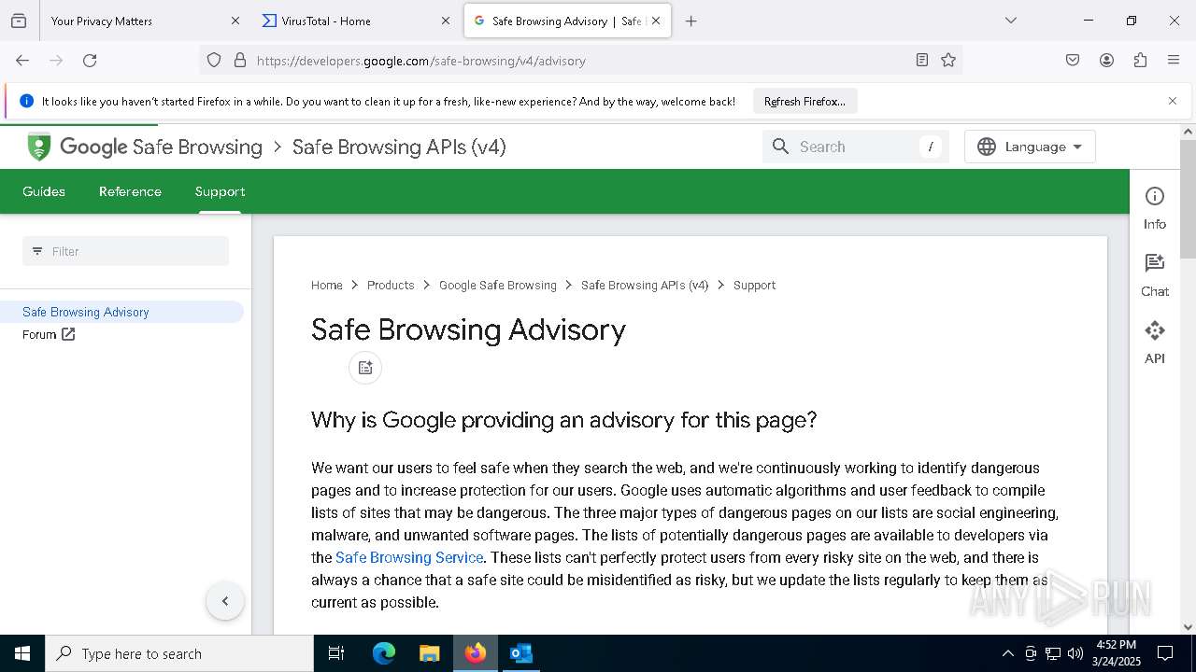Open Windows notification center

(x=1165, y=653)
